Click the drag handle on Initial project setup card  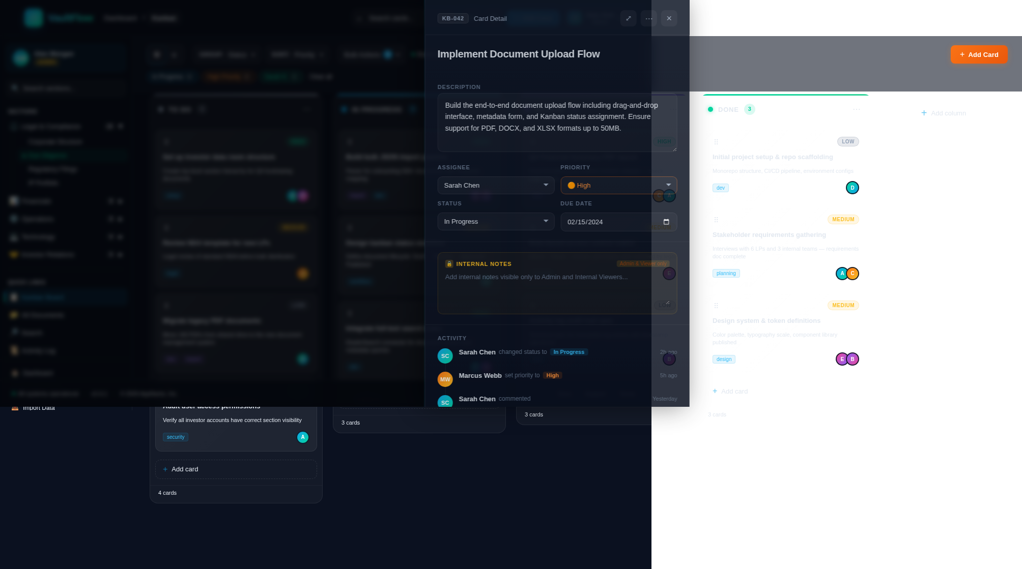coord(716,142)
